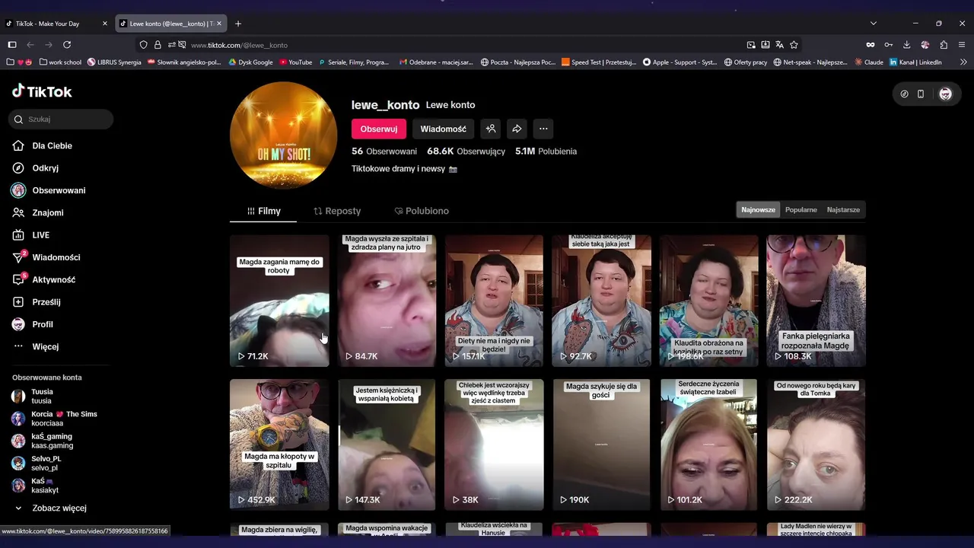Image resolution: width=974 pixels, height=548 pixels.
Task: Switch to TikTok - Make Your Day tab
Action: (x=57, y=24)
